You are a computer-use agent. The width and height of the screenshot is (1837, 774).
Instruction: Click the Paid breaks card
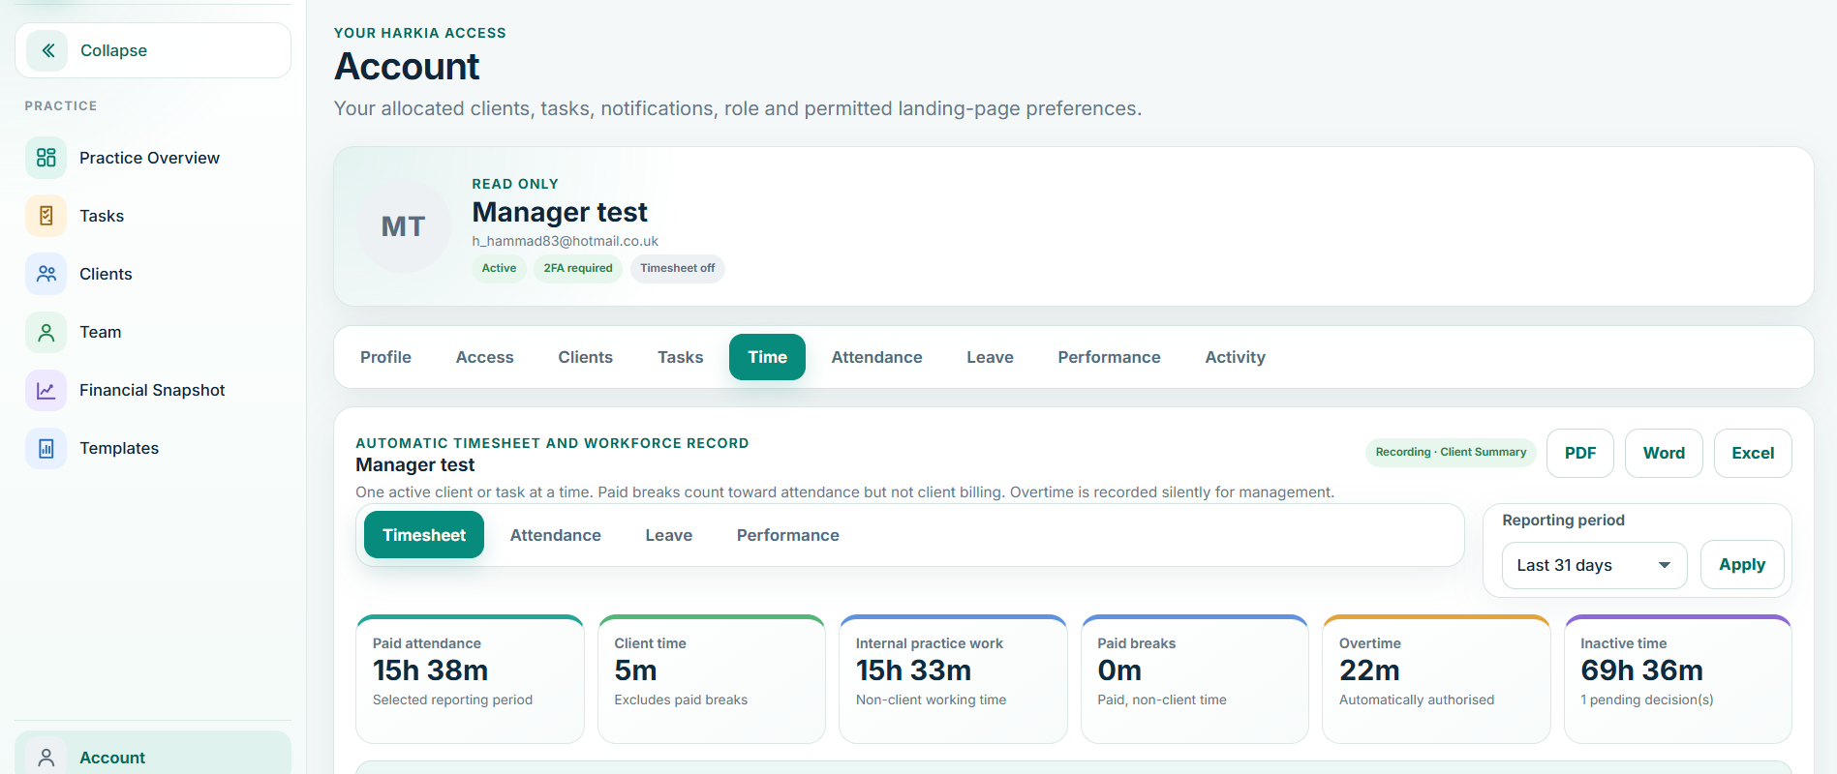click(1194, 679)
